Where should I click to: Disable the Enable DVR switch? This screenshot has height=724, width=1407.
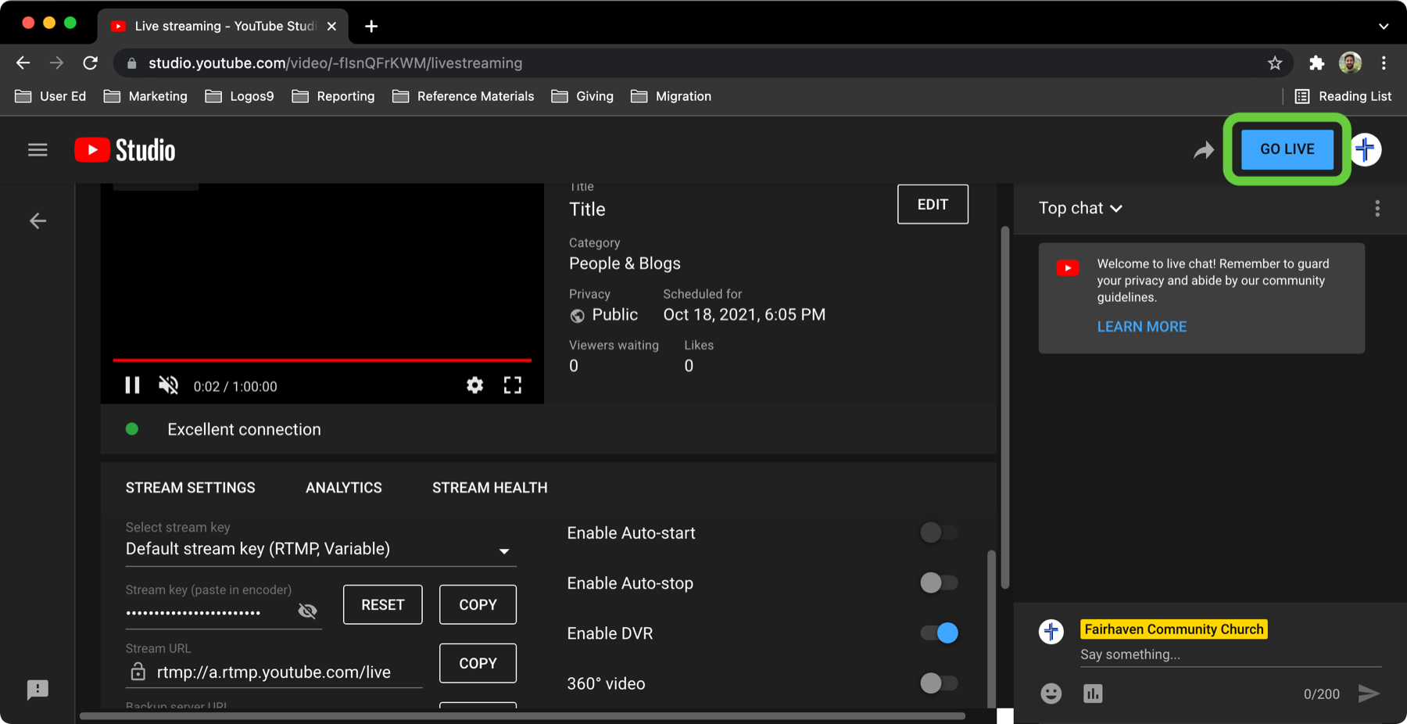coord(938,633)
